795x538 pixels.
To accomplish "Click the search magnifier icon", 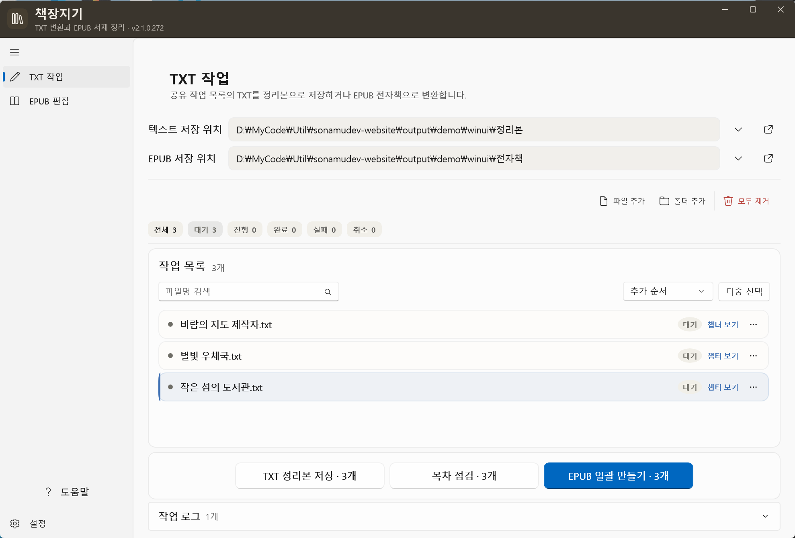I will pyautogui.click(x=328, y=292).
